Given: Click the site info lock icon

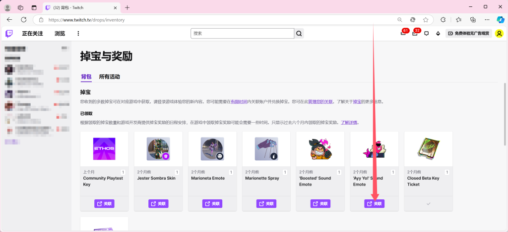Looking at the screenshot, I should [41, 20].
